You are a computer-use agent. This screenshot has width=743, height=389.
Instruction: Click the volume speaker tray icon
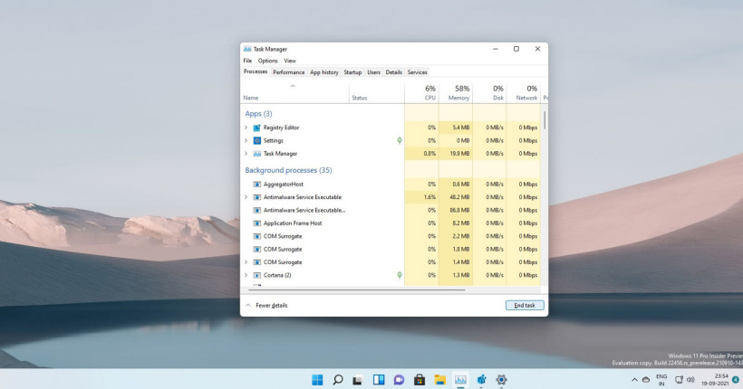point(690,380)
